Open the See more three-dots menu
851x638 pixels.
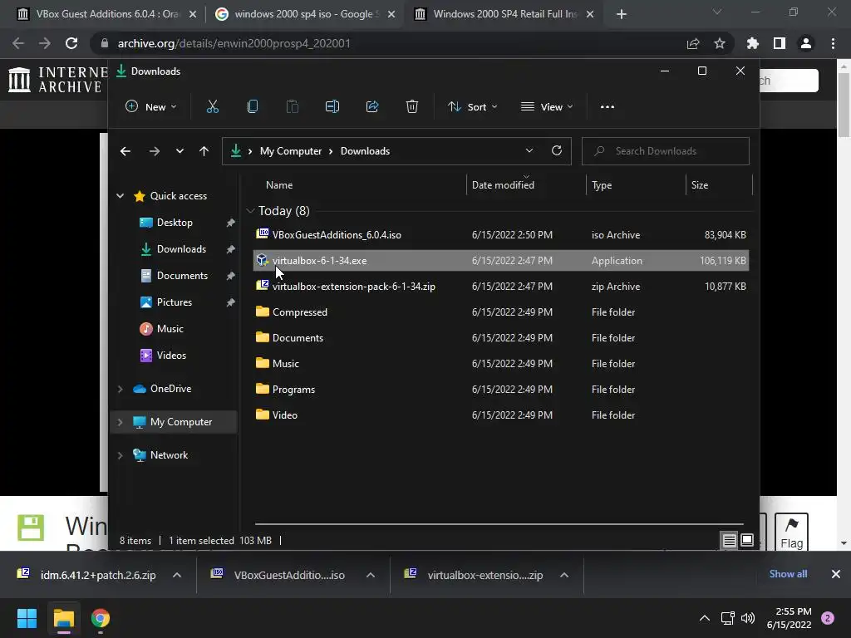pyautogui.click(x=608, y=107)
